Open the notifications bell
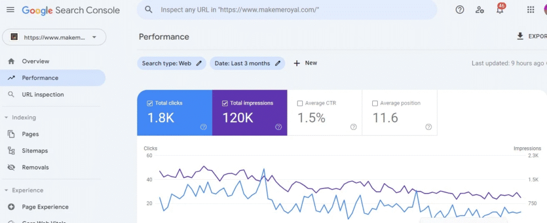This screenshot has width=547, height=223. tap(500, 10)
